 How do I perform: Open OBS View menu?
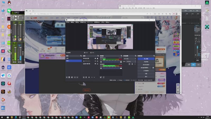77,22
